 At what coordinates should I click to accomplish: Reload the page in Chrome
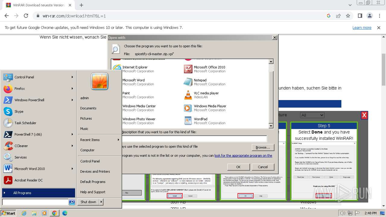point(26,16)
